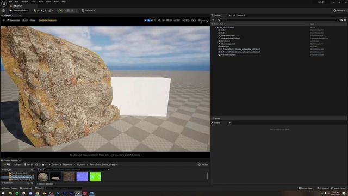Switch to the Viewport 2 tab
Viewport: 348px width, 196px height.
(239, 16)
